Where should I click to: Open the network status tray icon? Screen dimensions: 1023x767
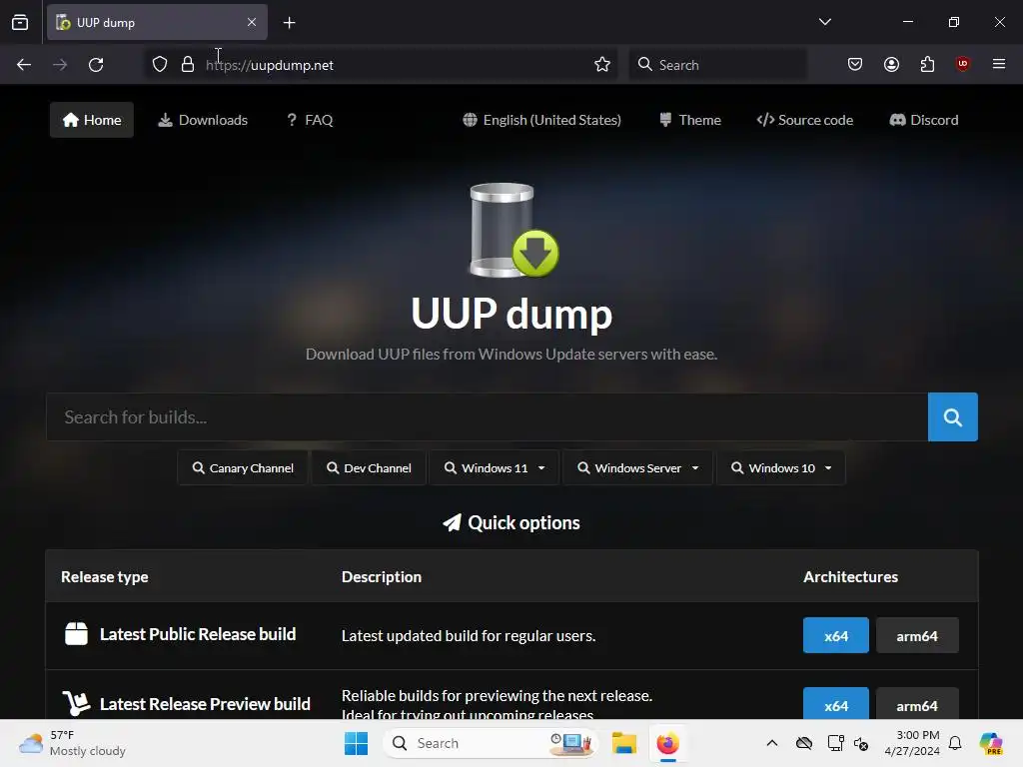tap(835, 743)
